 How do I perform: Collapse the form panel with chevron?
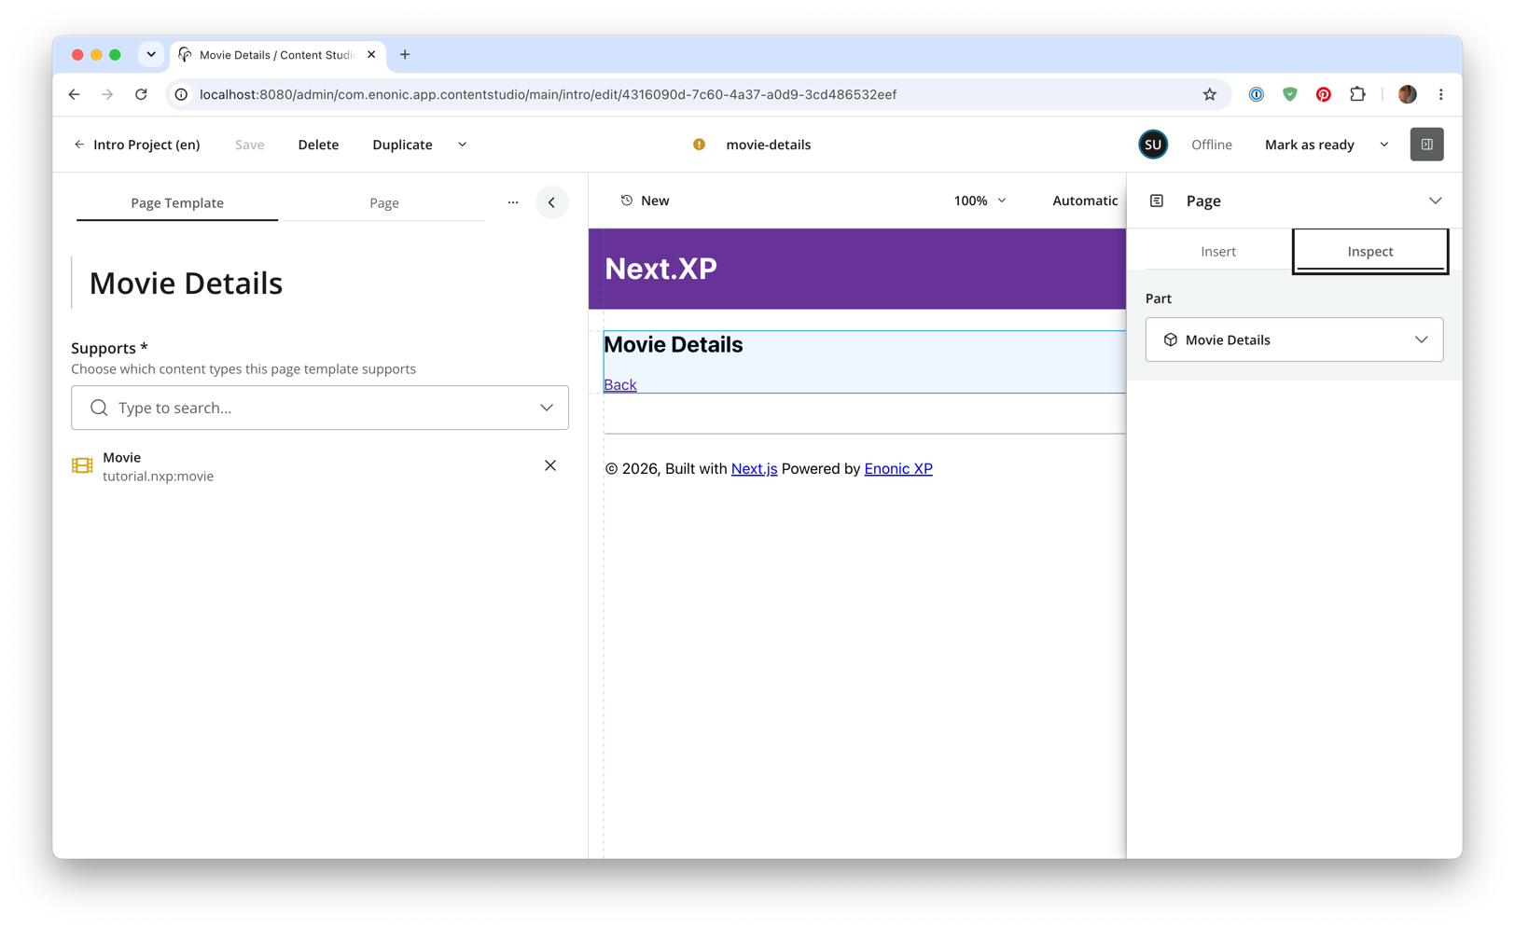552,202
